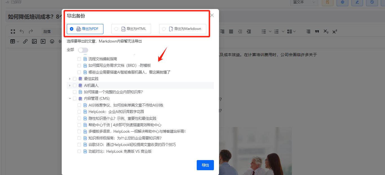This screenshot has height=175, width=385.
Task: Insert an image with the picture icon
Action: tap(34, 41)
